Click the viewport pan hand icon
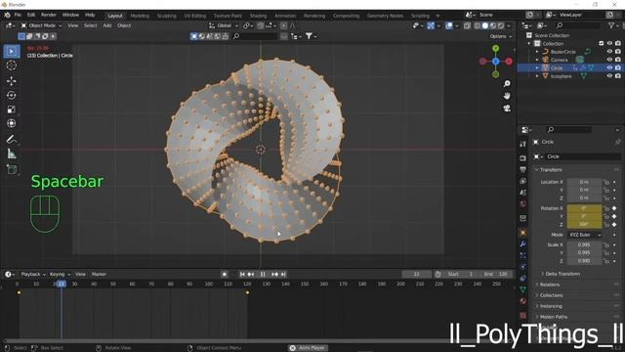This screenshot has height=352, width=625. [x=507, y=96]
